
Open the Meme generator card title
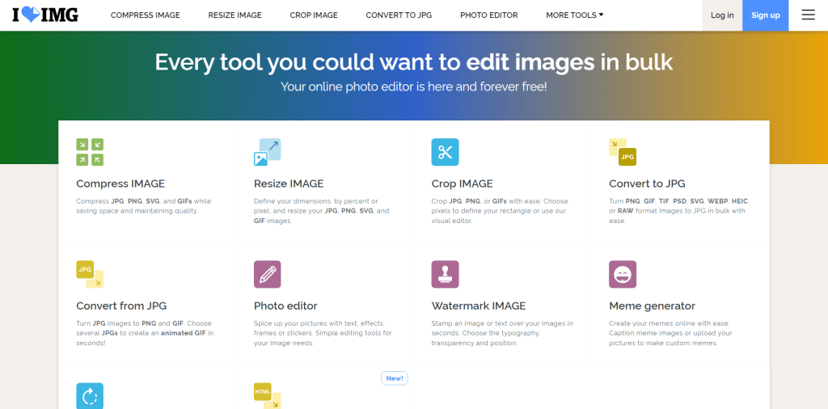click(653, 306)
